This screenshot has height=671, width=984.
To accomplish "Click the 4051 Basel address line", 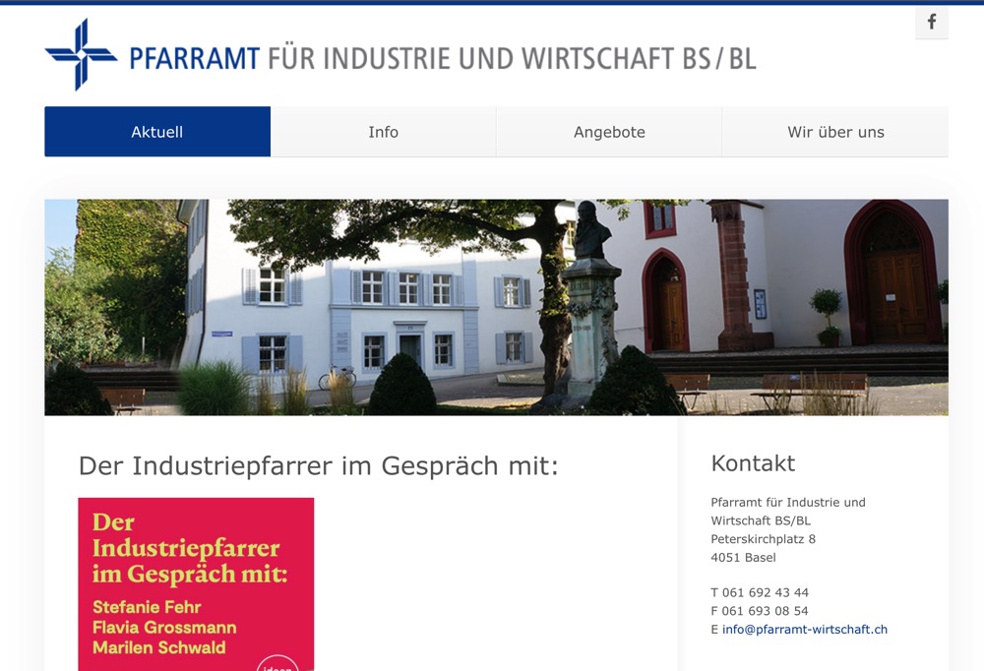I will [743, 557].
